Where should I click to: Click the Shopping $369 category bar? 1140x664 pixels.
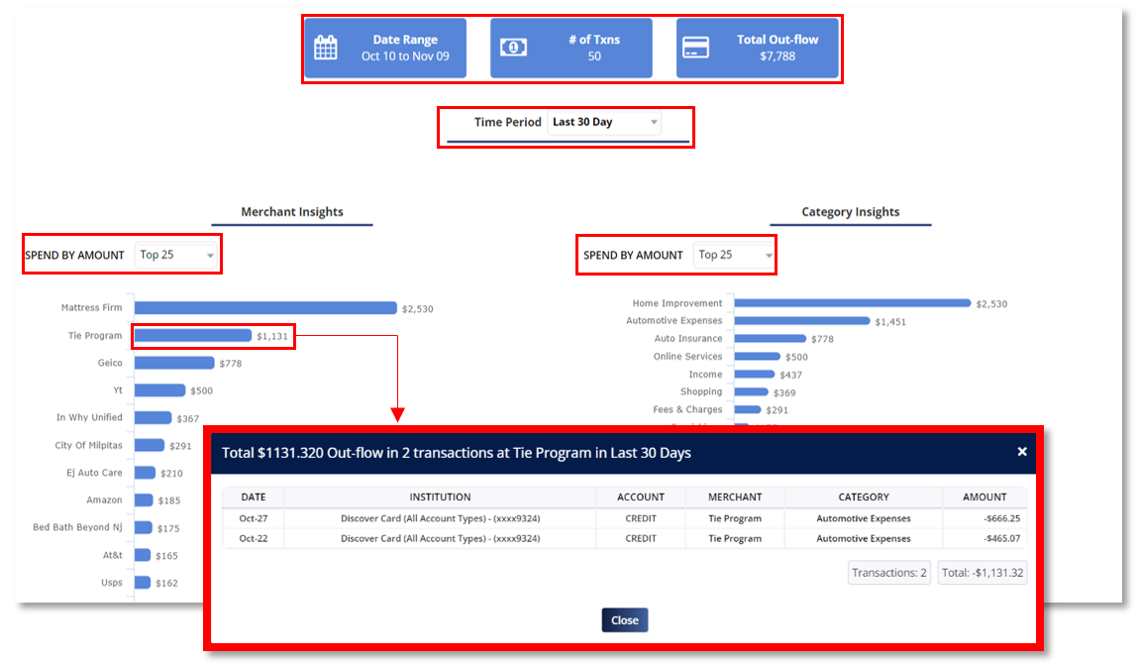tap(751, 392)
